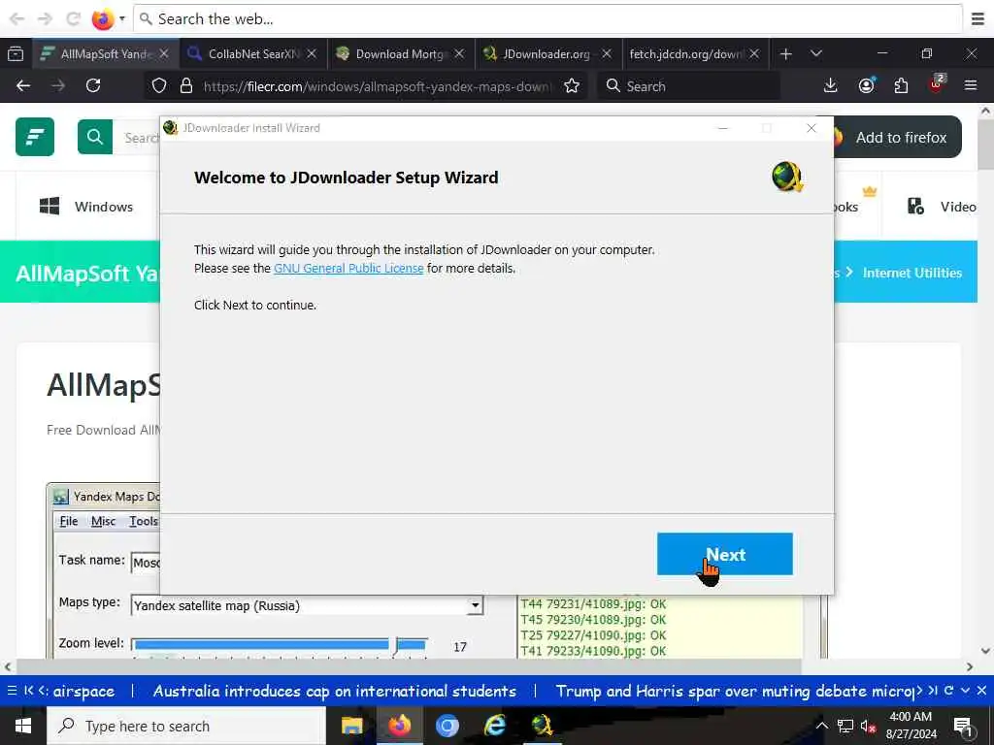Select the Windows category
This screenshot has height=745, width=994.
click(x=86, y=207)
